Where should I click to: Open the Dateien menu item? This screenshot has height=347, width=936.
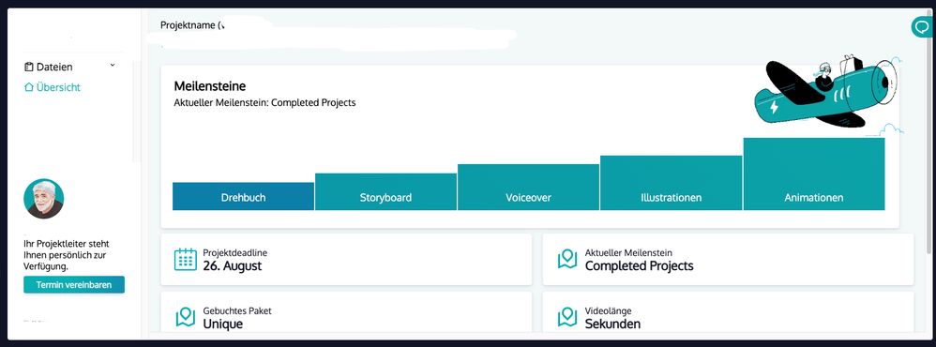[69, 67]
